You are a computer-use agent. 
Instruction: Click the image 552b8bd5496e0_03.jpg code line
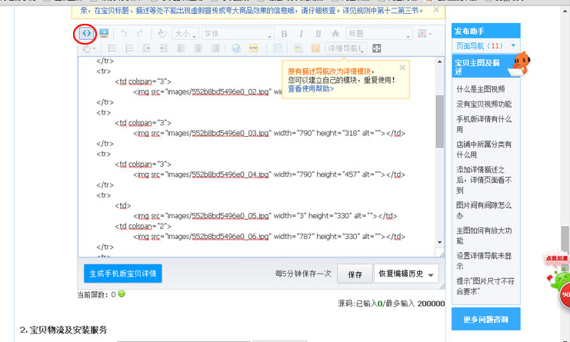269,133
